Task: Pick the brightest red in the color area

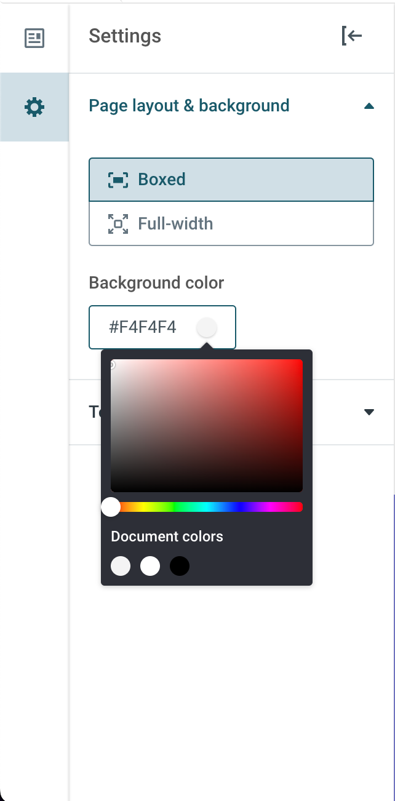Action: point(301,361)
